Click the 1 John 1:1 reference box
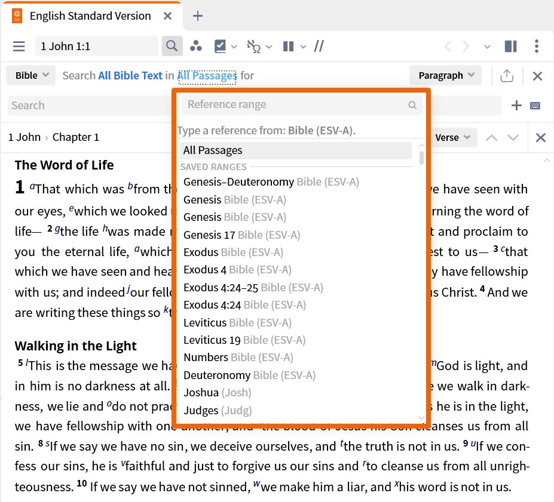Screen dimensions: 554x502 97,46
